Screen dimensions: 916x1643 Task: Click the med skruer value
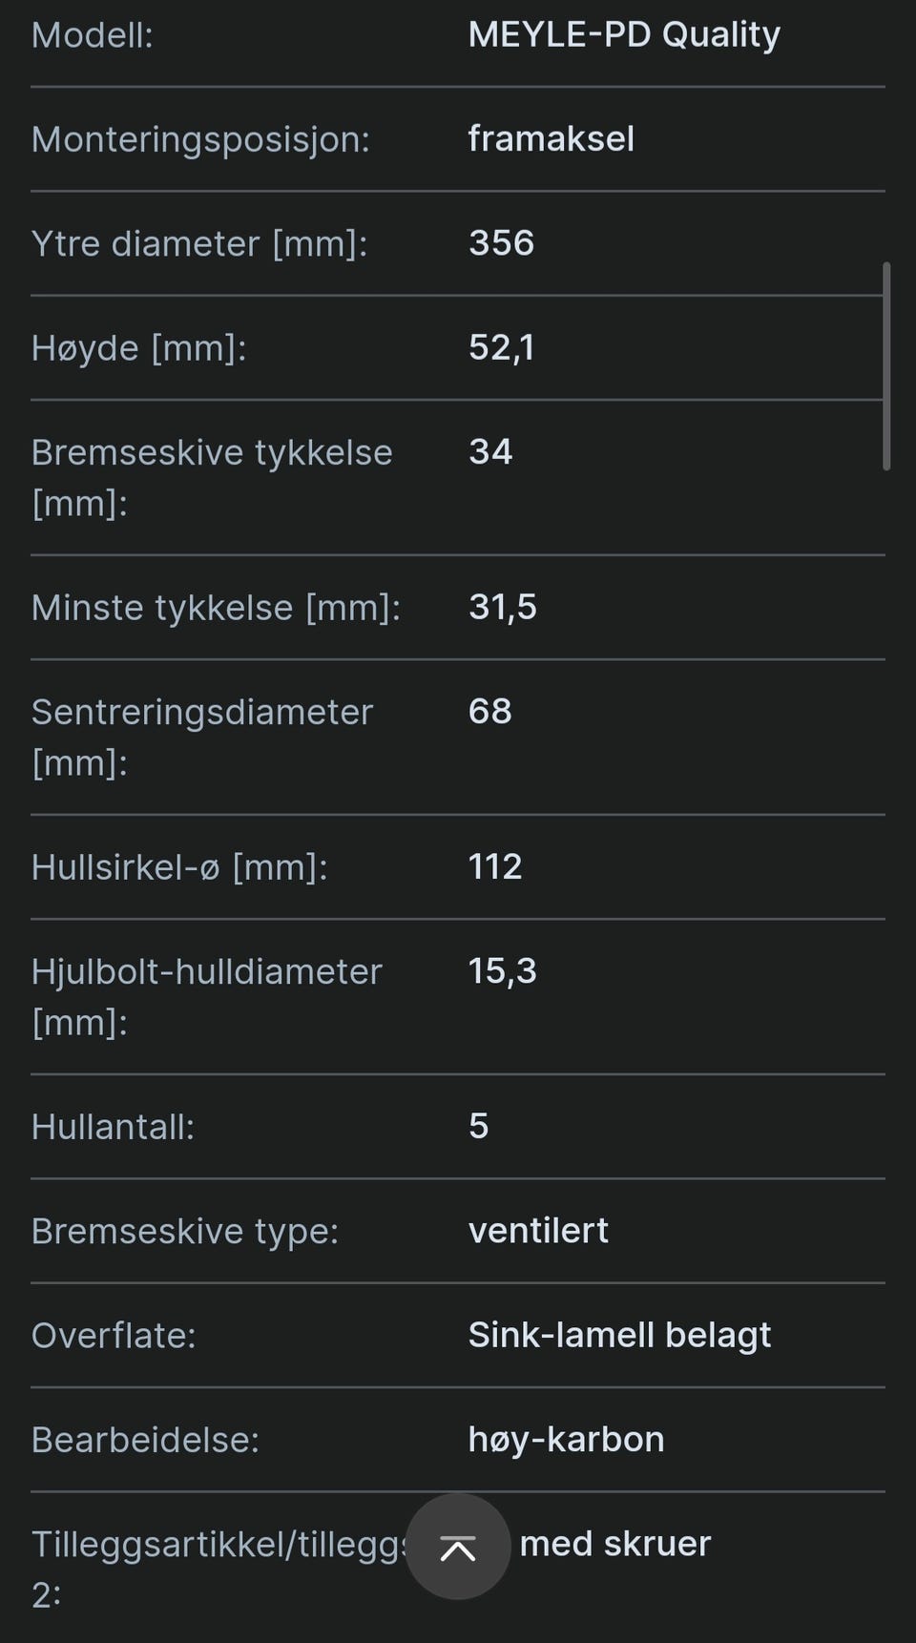[615, 1544]
